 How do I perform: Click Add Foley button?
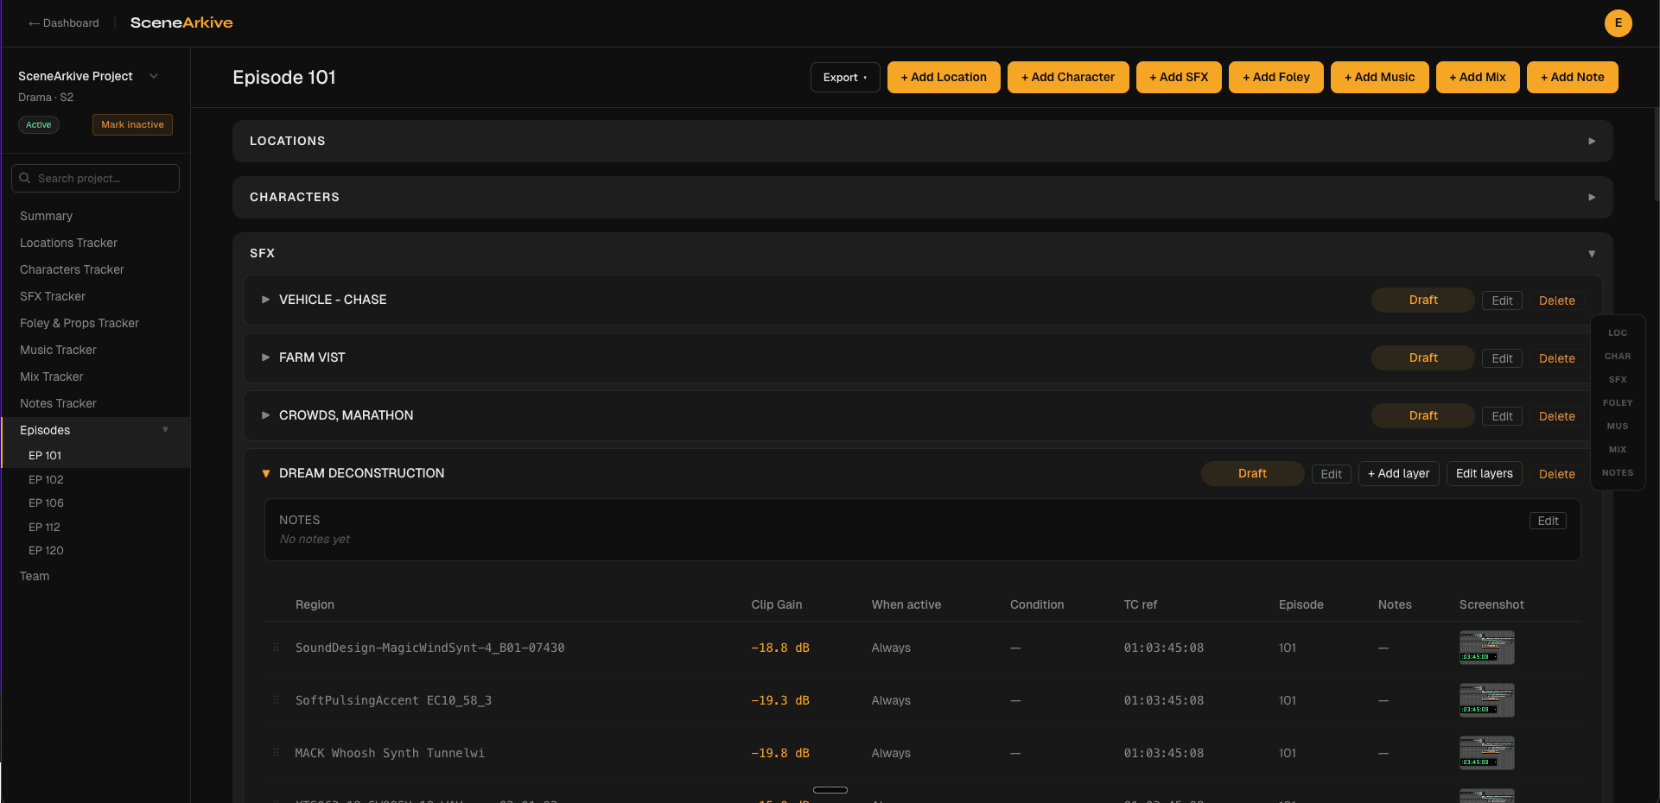tap(1276, 77)
